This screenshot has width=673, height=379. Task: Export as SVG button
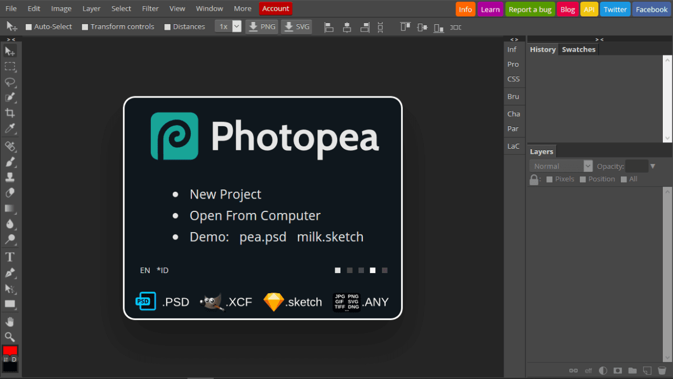pos(296,26)
